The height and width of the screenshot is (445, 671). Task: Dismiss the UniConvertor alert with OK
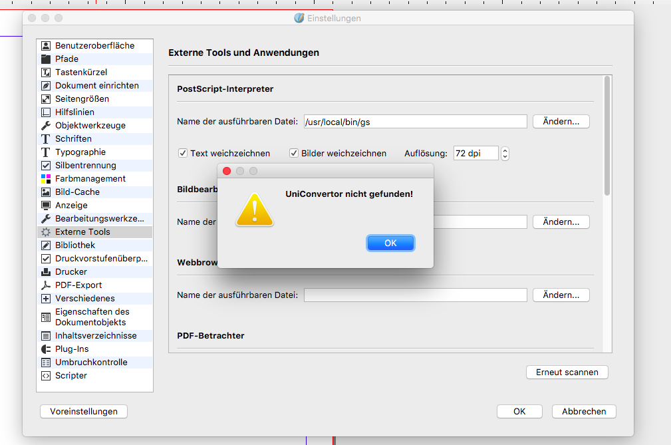pos(390,243)
